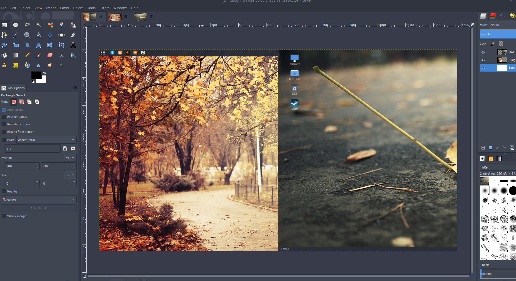The width and height of the screenshot is (516, 281).
Task: Select the Alignment tool
Action: [x=62, y=35]
